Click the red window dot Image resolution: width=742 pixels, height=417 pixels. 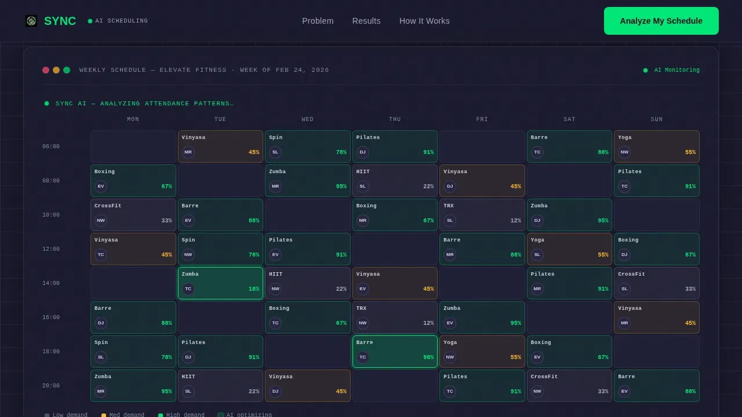(46, 70)
